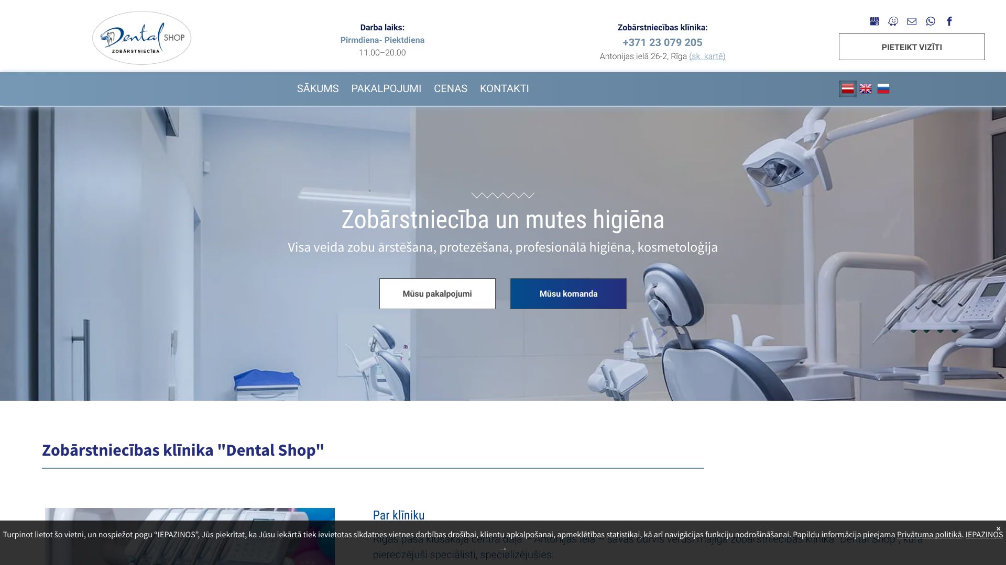Viewport: 1006px width, 565px height.
Task: Click the PIETEIKT VIZĪTI button
Action: coord(911,47)
